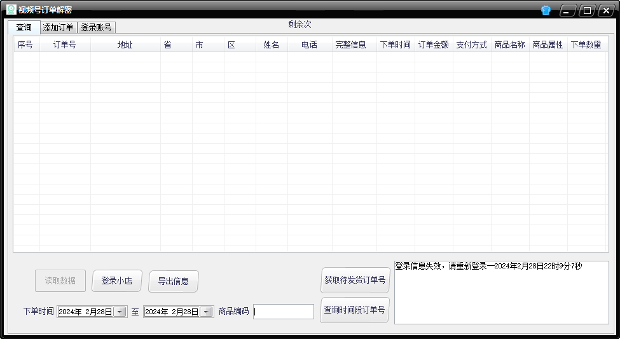Click the 订单金额 column header
This screenshot has height=339, width=620.
(433, 45)
